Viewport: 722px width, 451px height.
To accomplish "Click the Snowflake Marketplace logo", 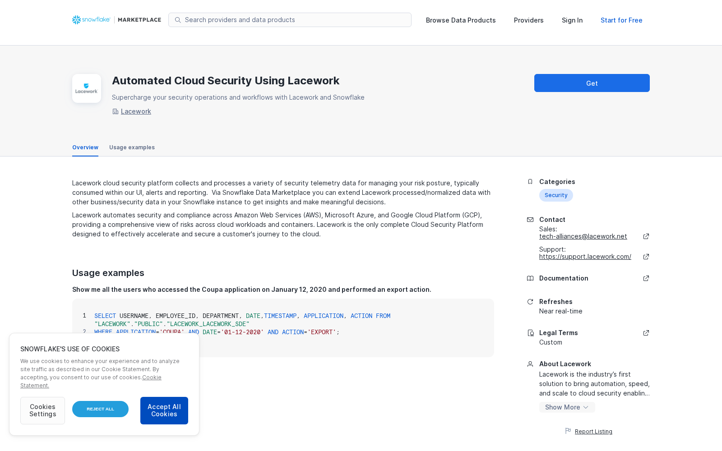I will (x=116, y=20).
